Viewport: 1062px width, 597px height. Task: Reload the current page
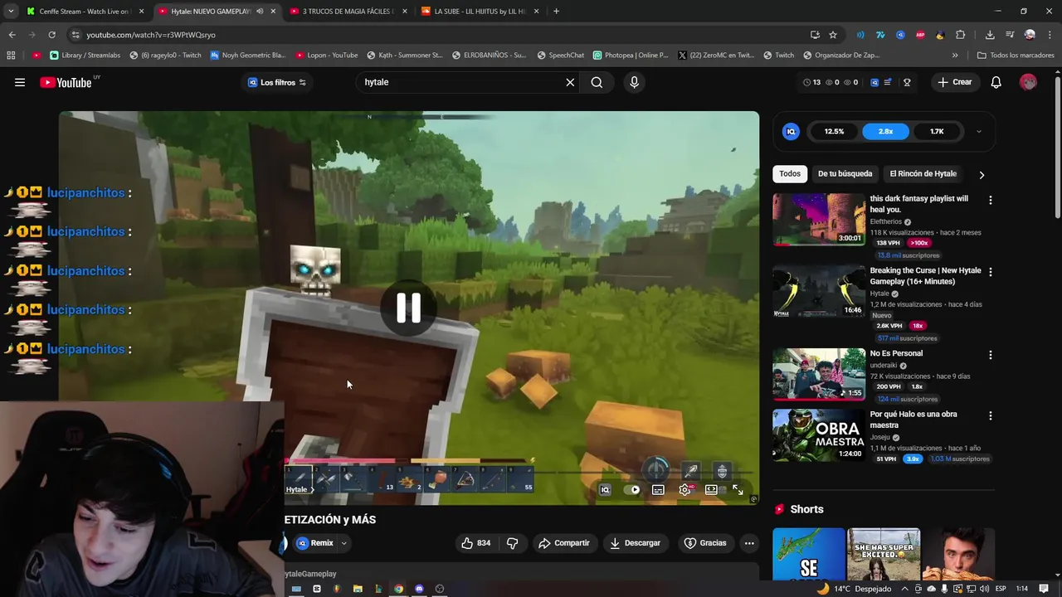point(51,35)
